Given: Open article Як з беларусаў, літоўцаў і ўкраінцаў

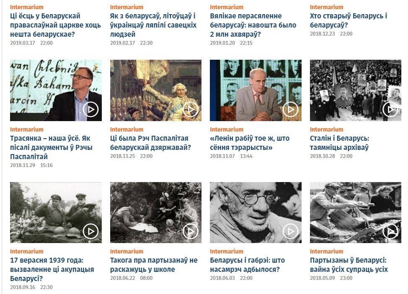Looking at the screenshot, I should point(153,25).
